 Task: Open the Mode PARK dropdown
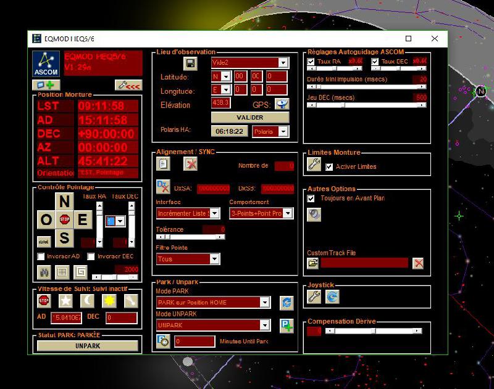pyautogui.click(x=265, y=303)
